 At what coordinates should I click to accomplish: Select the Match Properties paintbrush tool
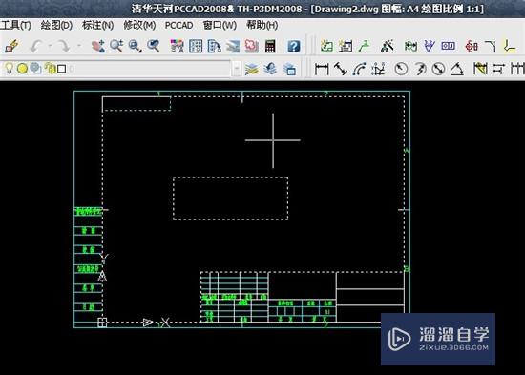coord(12,46)
